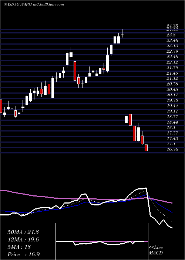Select the 18.1 price label
Screen dimensions: 185x260
(171, 127)
